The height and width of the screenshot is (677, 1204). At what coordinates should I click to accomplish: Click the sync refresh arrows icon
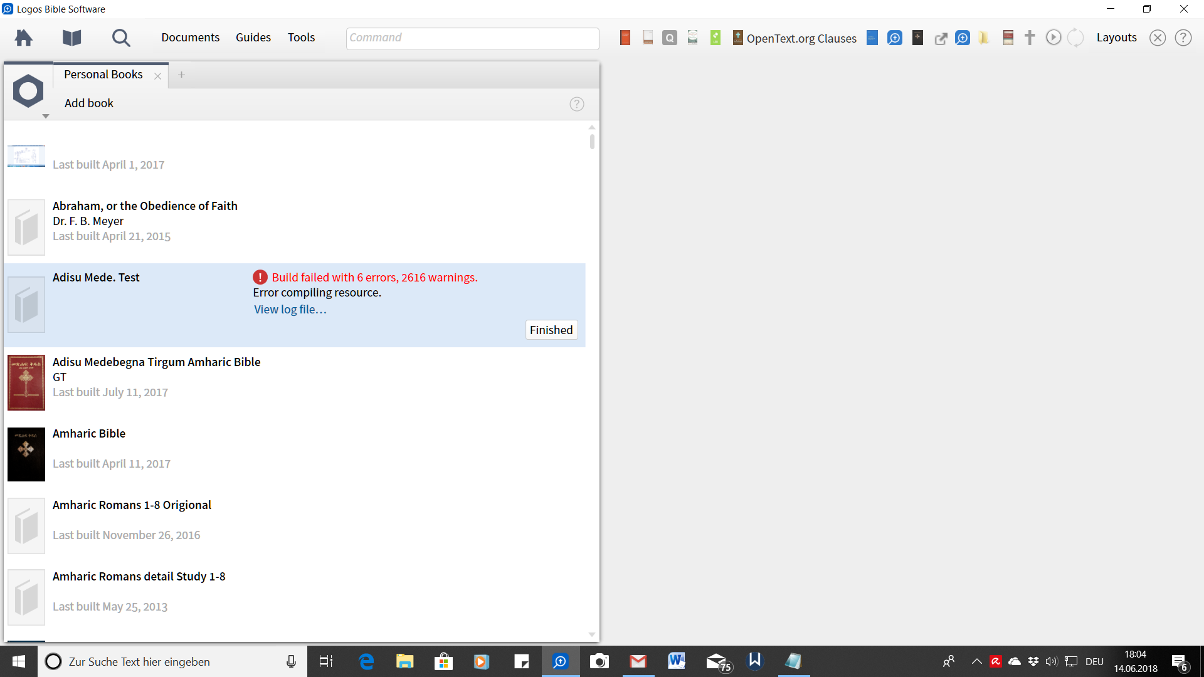[x=1075, y=38]
